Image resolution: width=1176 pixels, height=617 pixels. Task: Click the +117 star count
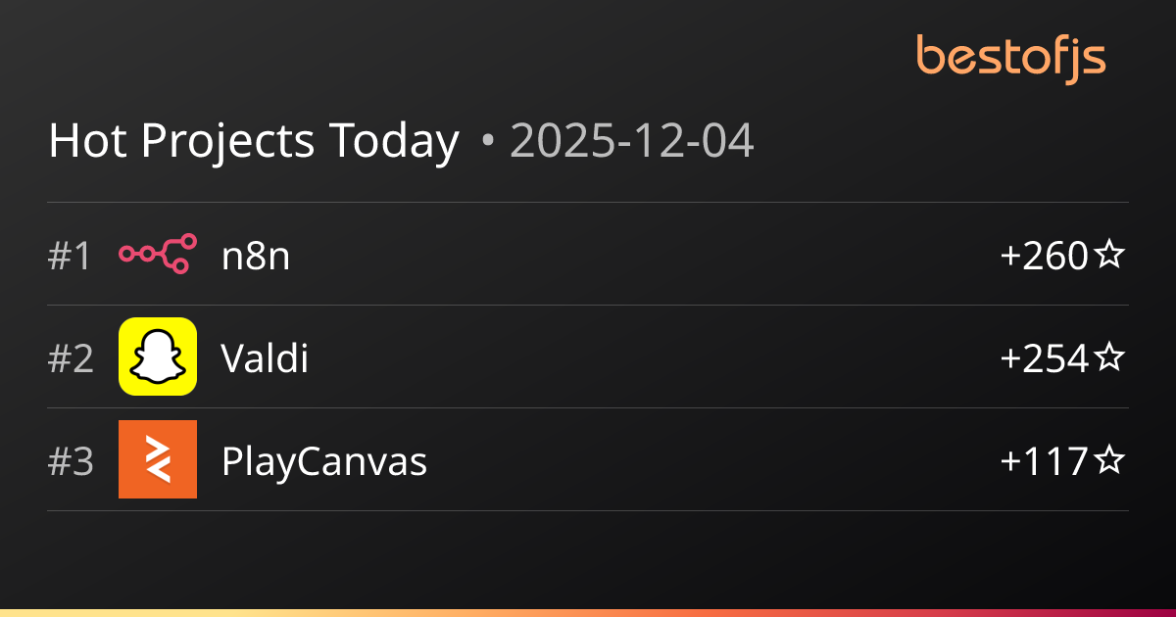pos(1045,461)
